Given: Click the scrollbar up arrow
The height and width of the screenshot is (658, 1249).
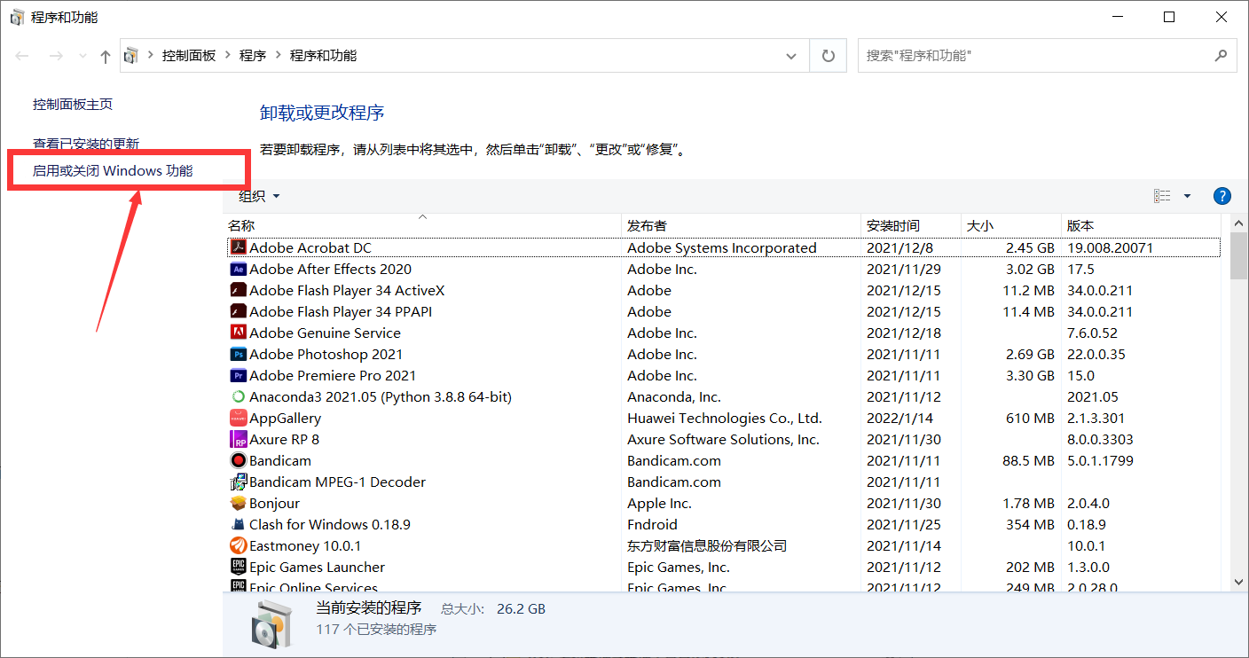Looking at the screenshot, I should 1239,225.
